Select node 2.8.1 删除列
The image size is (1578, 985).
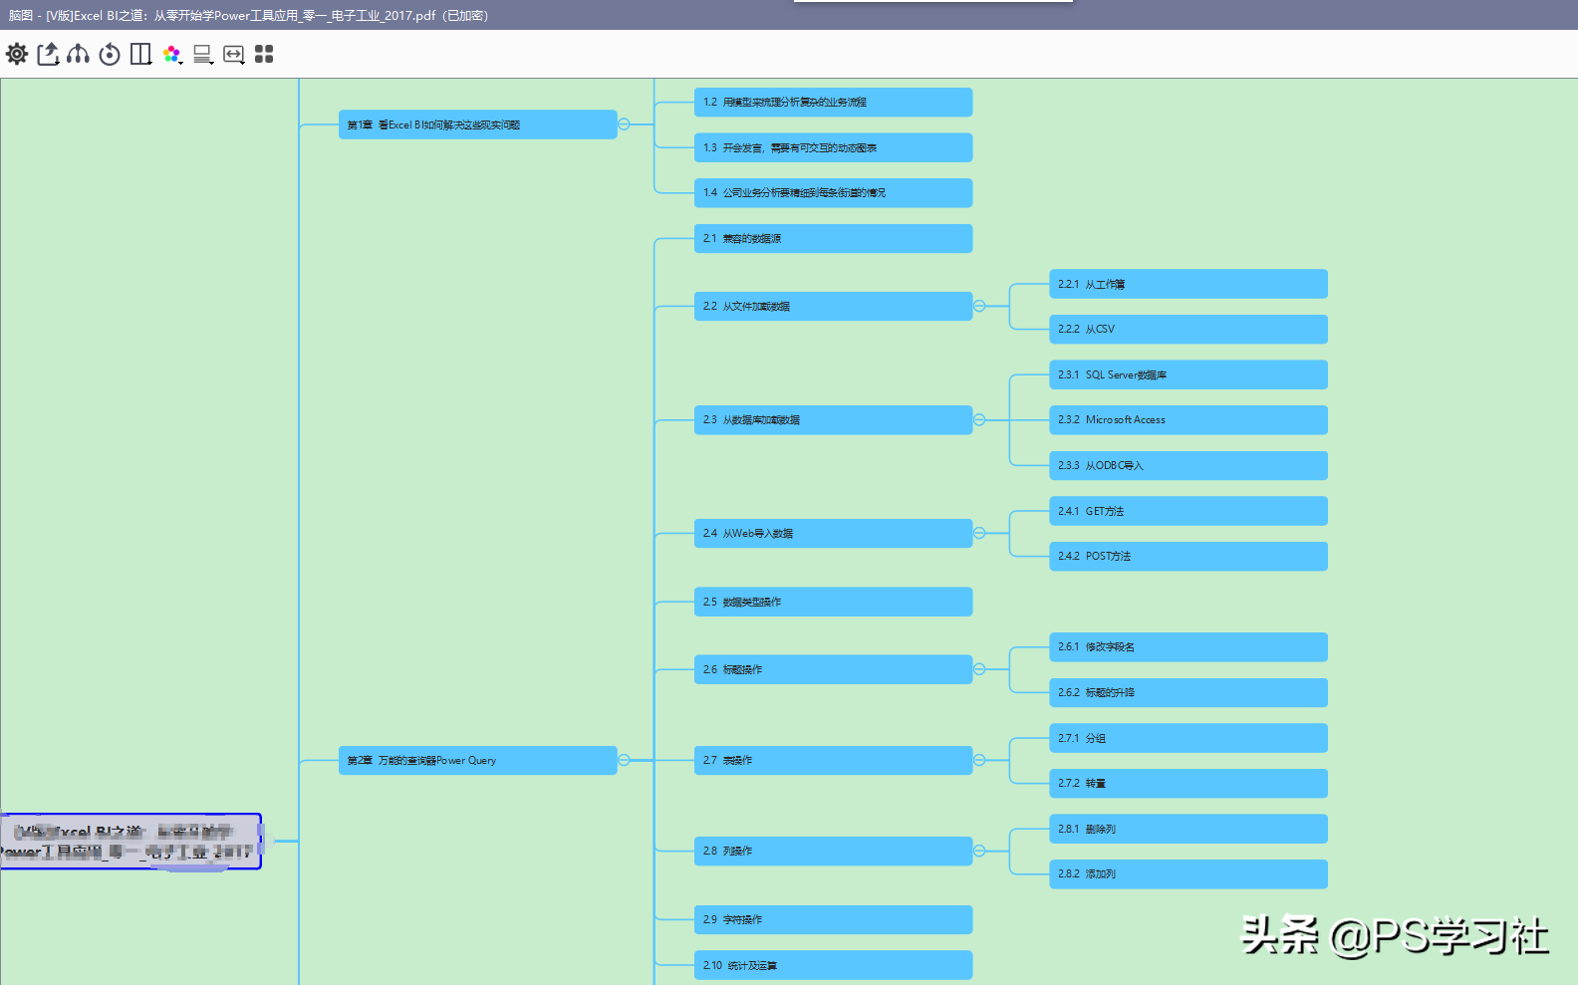pos(1188,829)
